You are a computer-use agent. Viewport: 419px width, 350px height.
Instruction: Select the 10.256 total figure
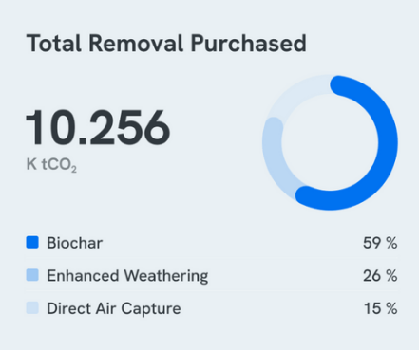98,128
